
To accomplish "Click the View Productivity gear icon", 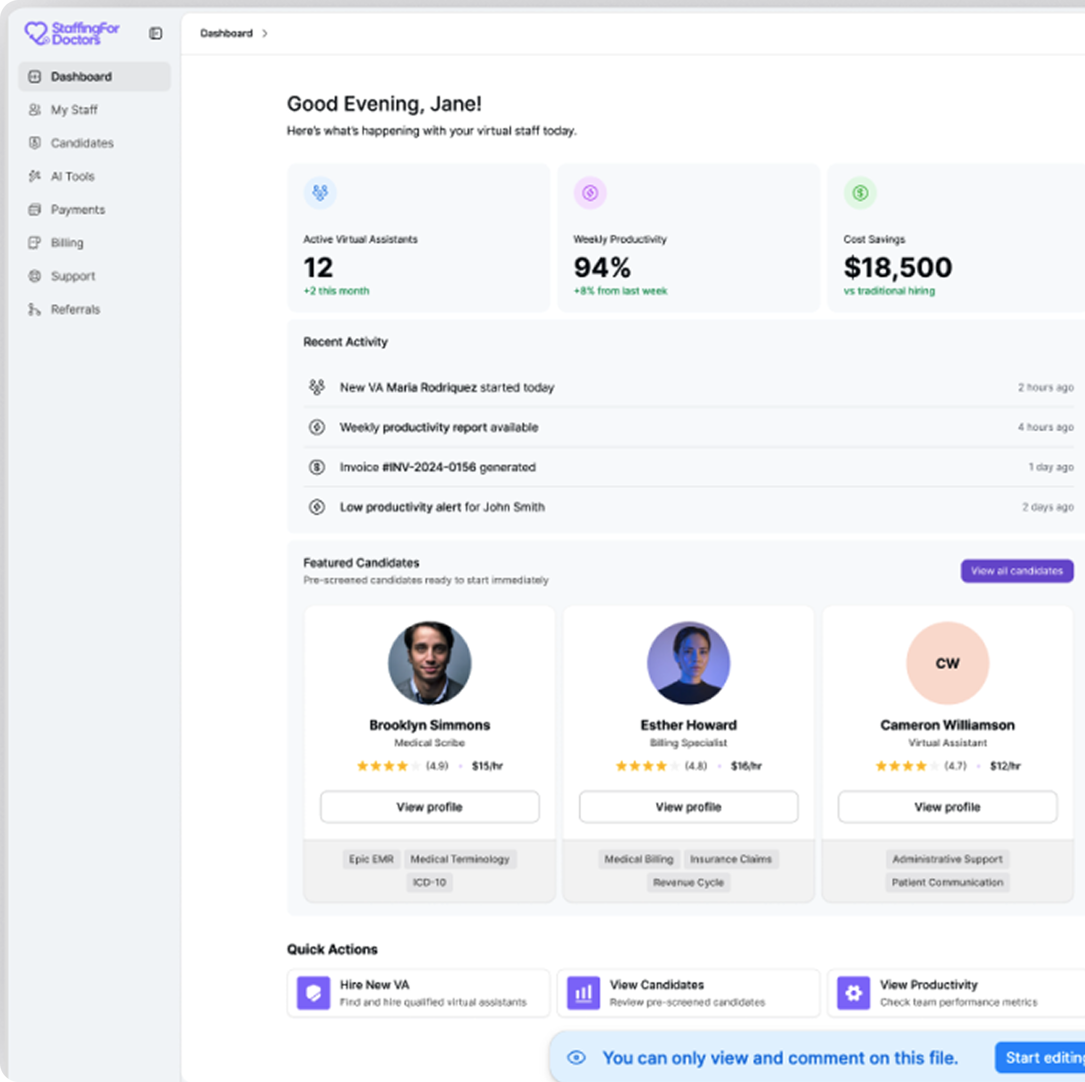I will [x=853, y=993].
